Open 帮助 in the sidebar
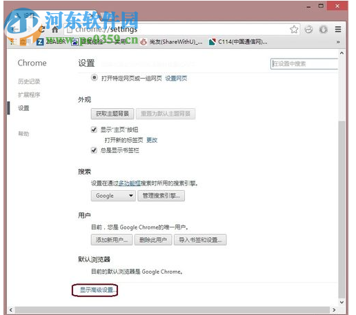This screenshot has width=356, height=315. click(23, 134)
